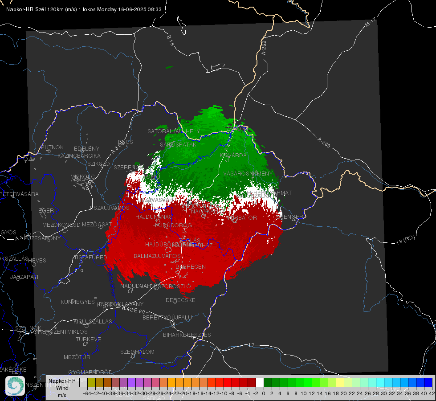The width and height of the screenshot is (436, 401).
Task: Click the PÉTERVÁSÁRA city label
Action: [x=20, y=194]
